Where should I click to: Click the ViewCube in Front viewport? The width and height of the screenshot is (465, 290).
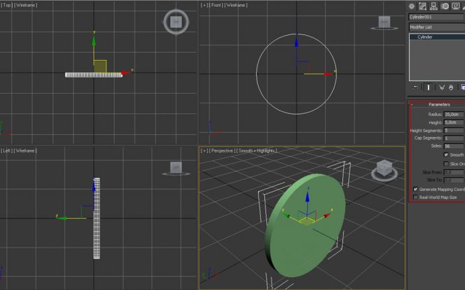coord(384,22)
